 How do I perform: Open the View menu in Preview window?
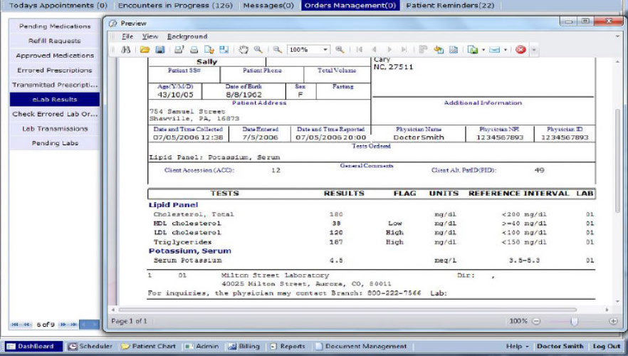tap(150, 36)
